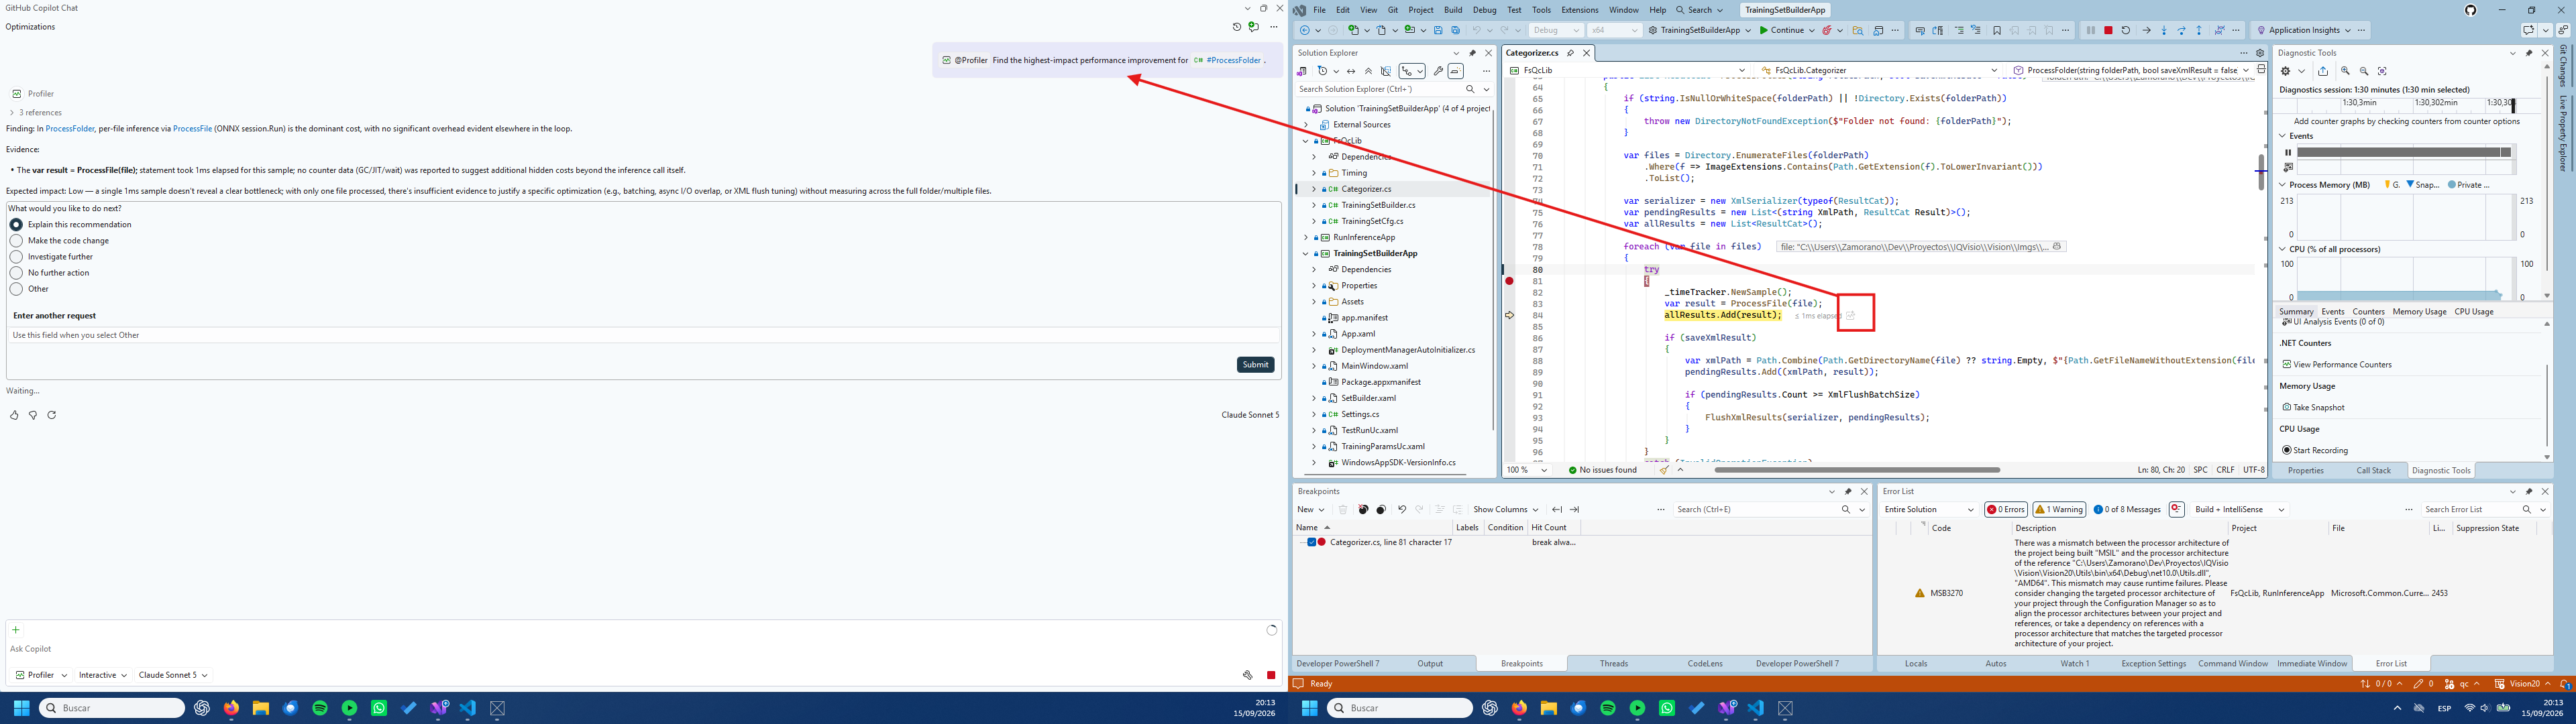
Task: Click the Break All pause icon
Action: pyautogui.click(x=2090, y=30)
